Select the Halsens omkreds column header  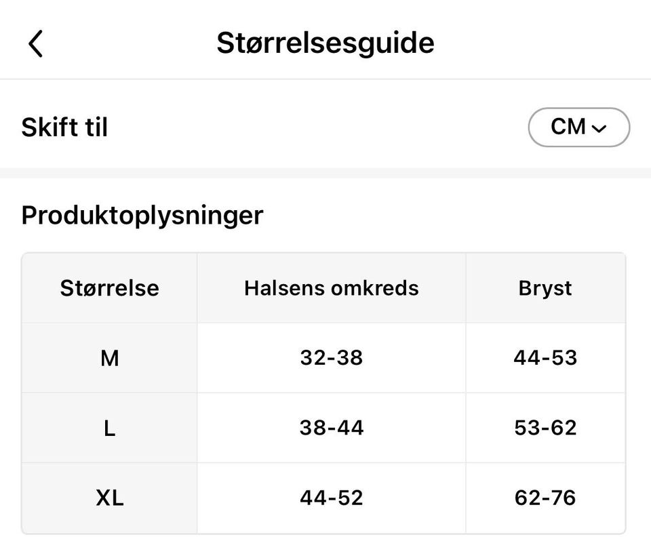click(332, 288)
